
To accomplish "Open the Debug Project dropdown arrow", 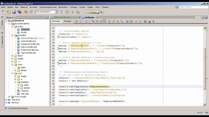I will (81, 12).
